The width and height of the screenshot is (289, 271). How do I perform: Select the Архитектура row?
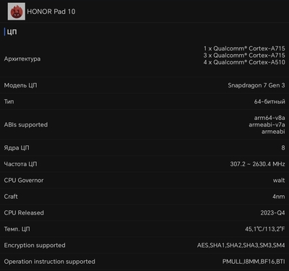(144, 59)
